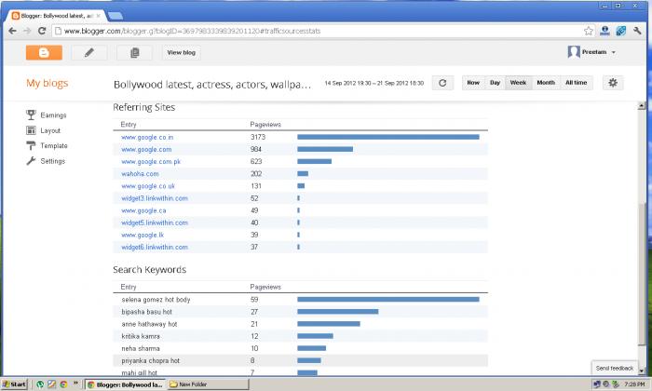652x391 pixels.
Task: Open the www.google.com.pk referrer link
Action: [151, 162]
